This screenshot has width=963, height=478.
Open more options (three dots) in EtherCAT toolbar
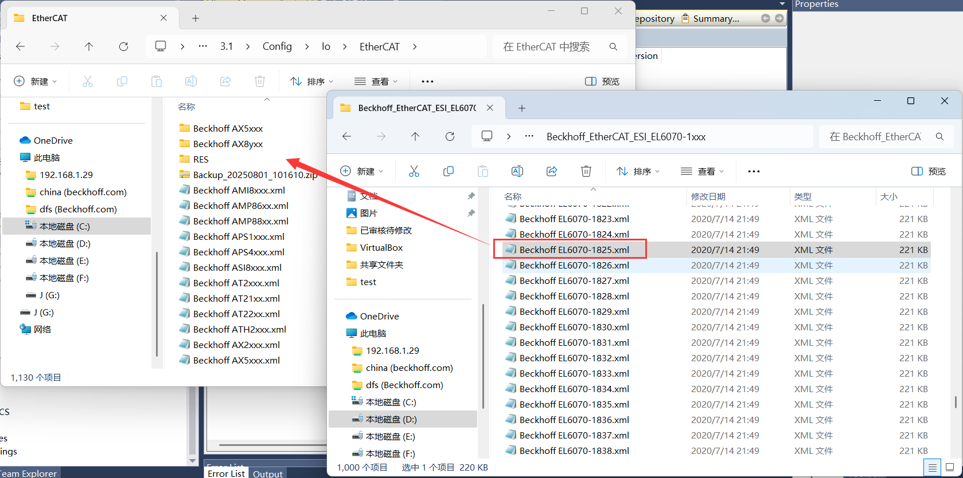tap(427, 81)
